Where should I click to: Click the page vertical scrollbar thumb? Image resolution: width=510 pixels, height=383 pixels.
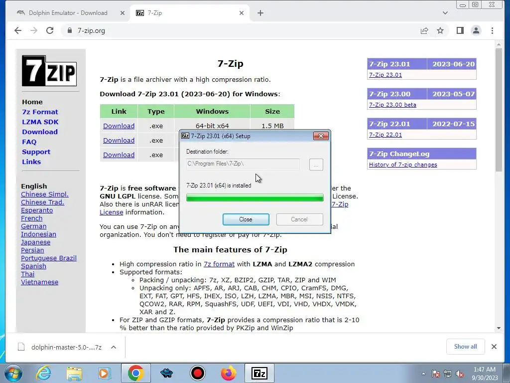pos(499,110)
